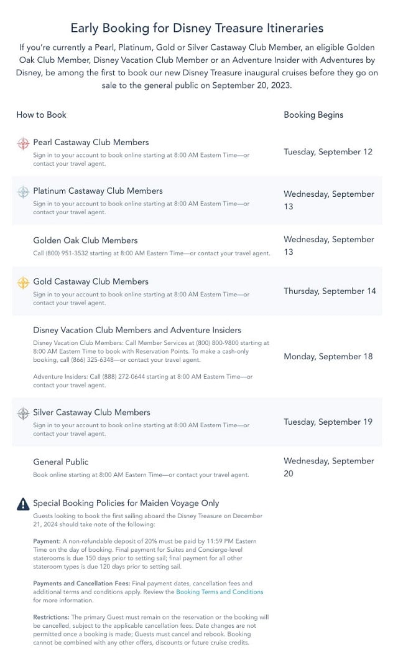Click the Special Booking Policies for Maiden Voyage heading
The height and width of the screenshot is (662, 398).
(x=126, y=503)
